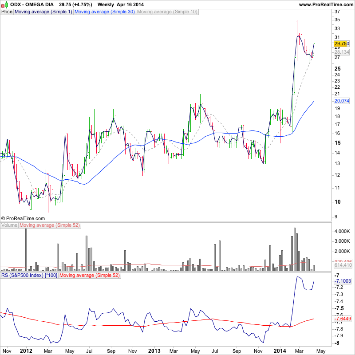
Task: Click the 614,410 volume value tag
Action: [x=343, y=265]
